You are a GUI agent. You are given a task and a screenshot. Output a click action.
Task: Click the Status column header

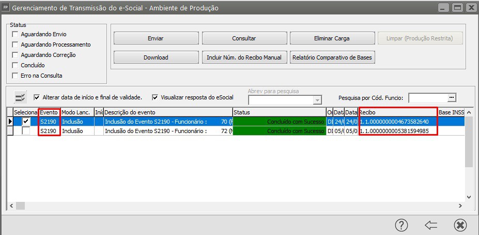279,112
